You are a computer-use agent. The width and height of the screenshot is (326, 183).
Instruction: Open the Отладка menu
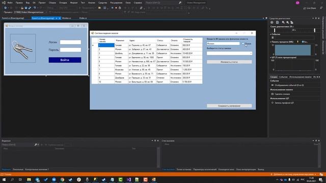click(63, 3)
